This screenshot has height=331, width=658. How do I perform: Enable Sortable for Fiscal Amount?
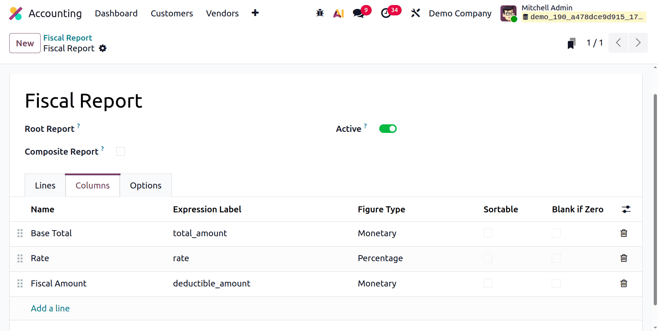click(x=488, y=283)
